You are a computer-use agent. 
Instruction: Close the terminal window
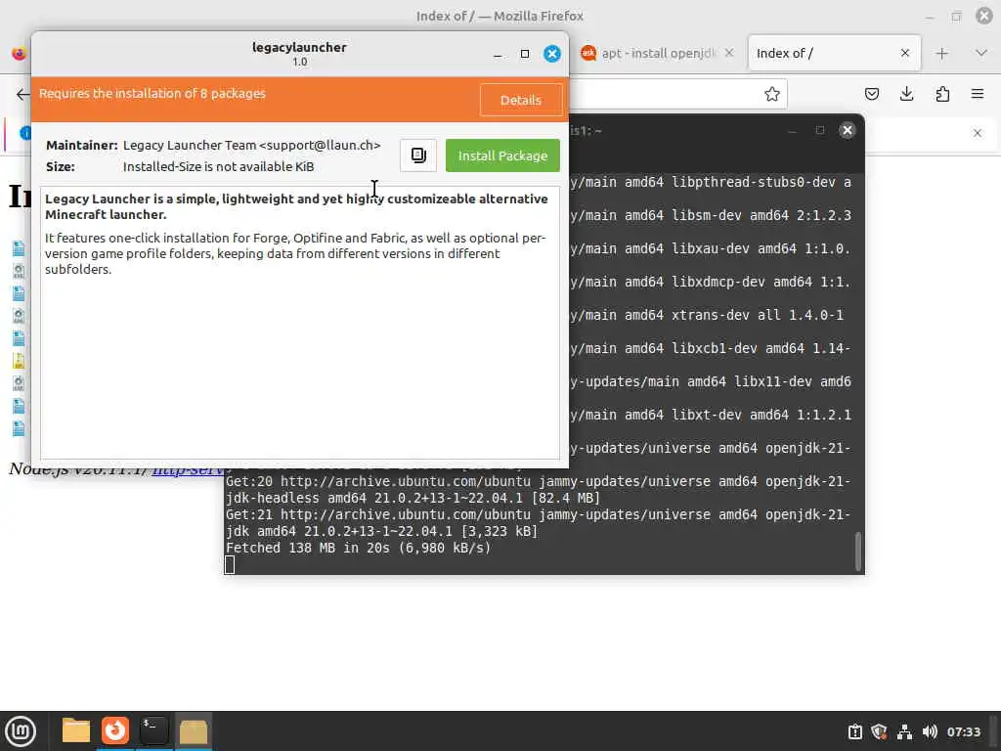tap(848, 130)
